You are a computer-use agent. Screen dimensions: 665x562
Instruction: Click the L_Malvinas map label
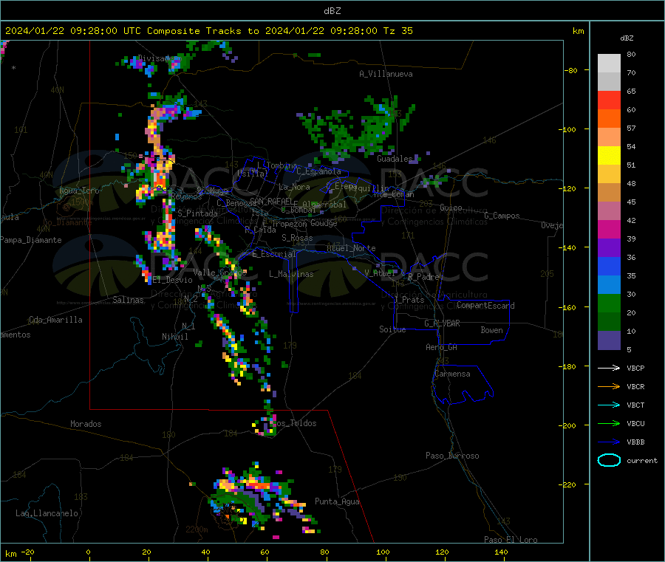point(291,274)
